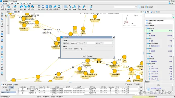Click the house with person analysis icon
Viewport: 175px width, 98px height.
[x=59, y=7]
